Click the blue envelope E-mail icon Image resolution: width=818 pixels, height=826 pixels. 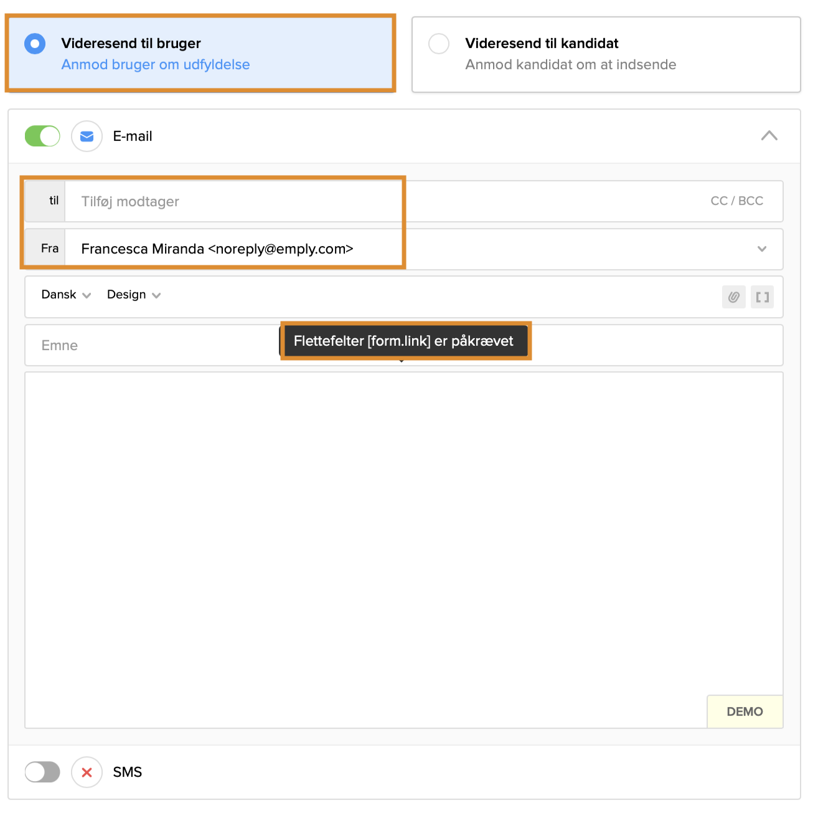tap(87, 136)
